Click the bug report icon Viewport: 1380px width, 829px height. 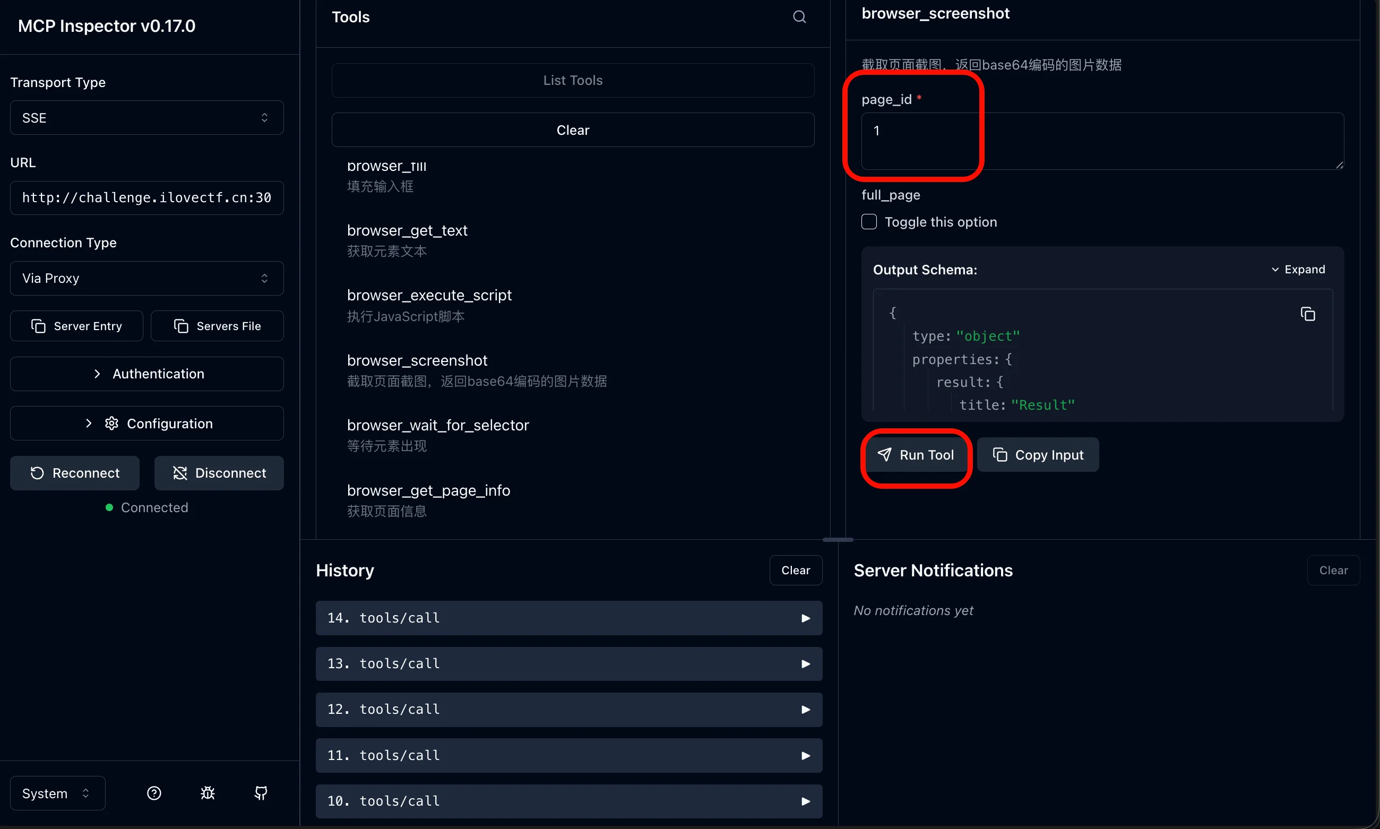click(208, 793)
